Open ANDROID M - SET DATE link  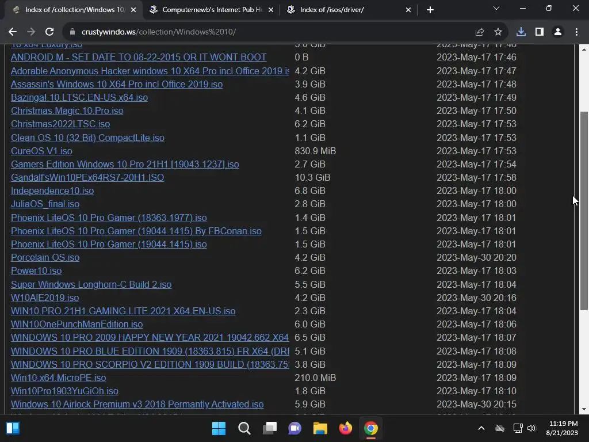[x=139, y=57]
